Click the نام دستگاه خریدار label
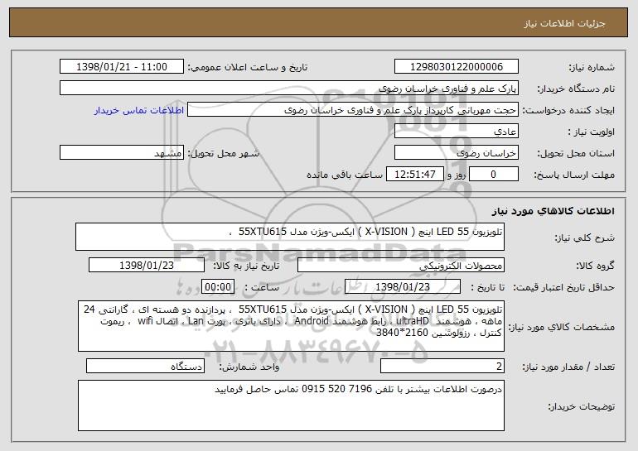This screenshot has height=451, width=638. 576,89
